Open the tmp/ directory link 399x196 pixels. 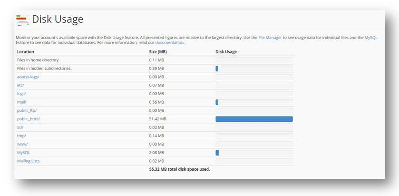[21, 136]
